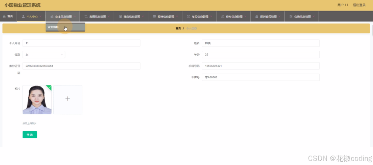Screen dimensions: 373x165
Task: Click the 点击上传相片 hint text
Action: (29, 123)
